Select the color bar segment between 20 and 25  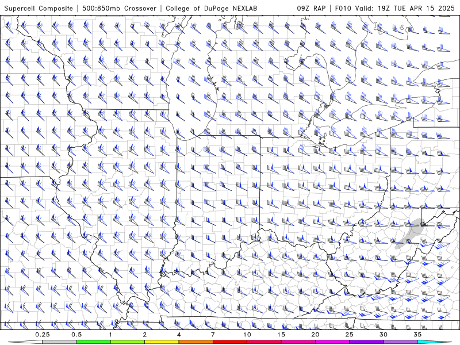332,342
